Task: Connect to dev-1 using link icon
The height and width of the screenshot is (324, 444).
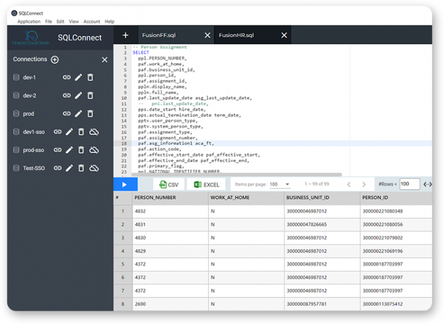Action: 67,77
